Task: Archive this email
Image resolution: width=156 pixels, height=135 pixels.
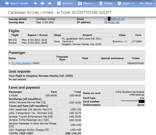Action: point(65,3)
